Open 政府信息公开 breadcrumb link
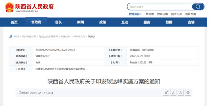The height and width of the screenshot is (110, 210). (x=29, y=36)
